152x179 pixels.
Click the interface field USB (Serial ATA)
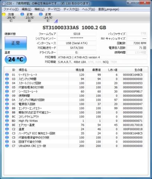click(x=77, y=43)
